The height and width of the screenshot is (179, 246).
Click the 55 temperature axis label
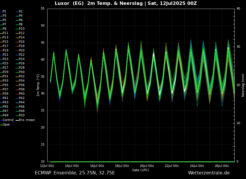pyautogui.click(x=43, y=9)
